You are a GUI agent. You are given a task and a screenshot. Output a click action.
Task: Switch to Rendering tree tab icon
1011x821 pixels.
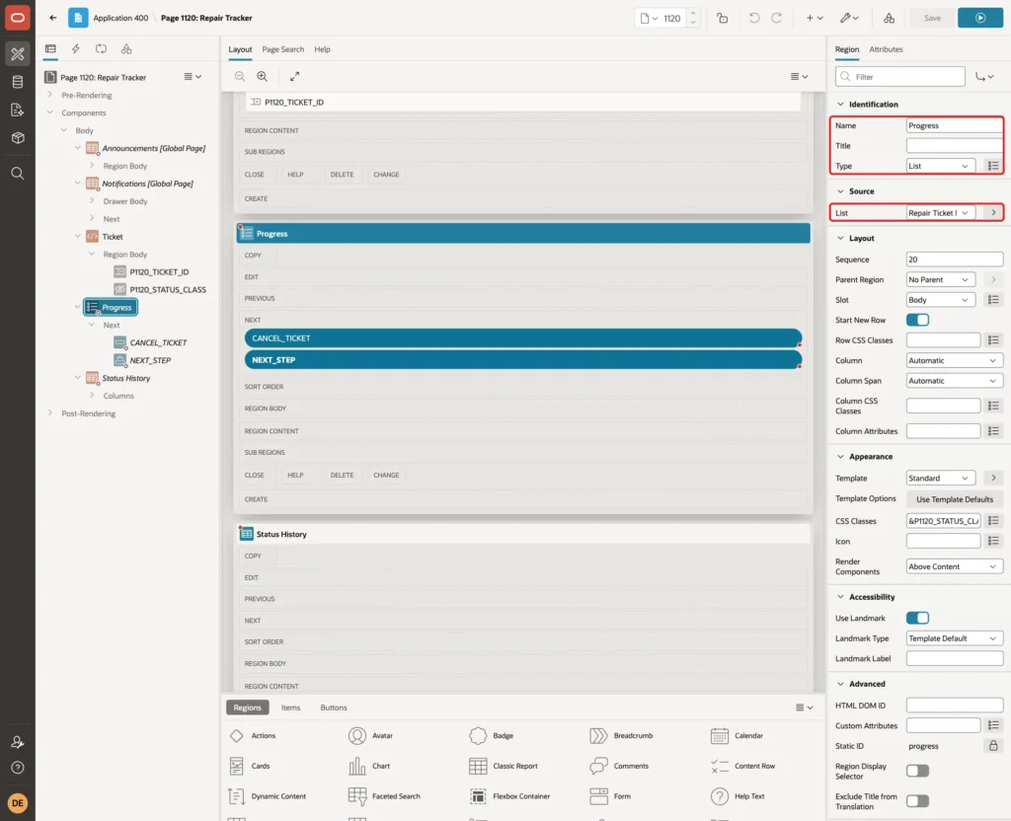pyautogui.click(x=50, y=49)
